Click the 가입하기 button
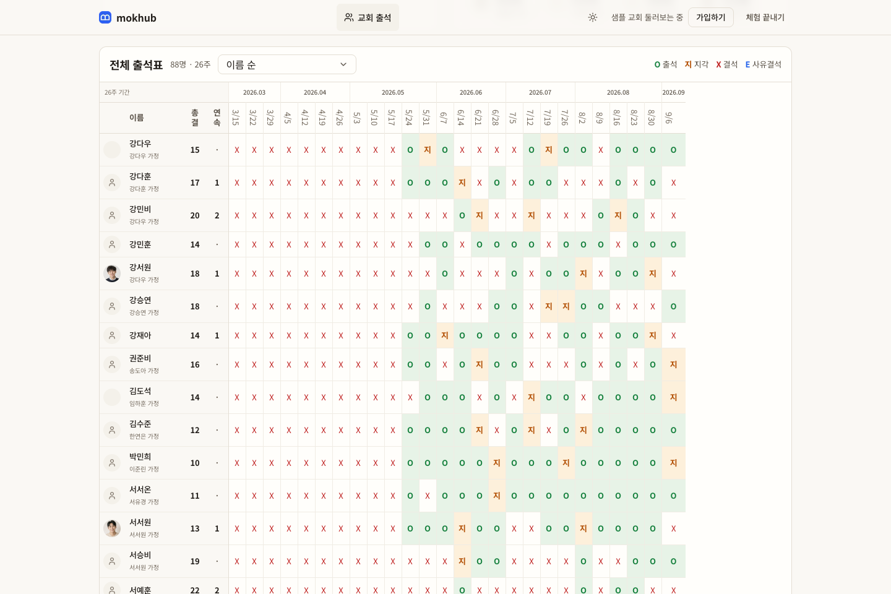Viewport: 891px width, 594px height. click(x=711, y=17)
